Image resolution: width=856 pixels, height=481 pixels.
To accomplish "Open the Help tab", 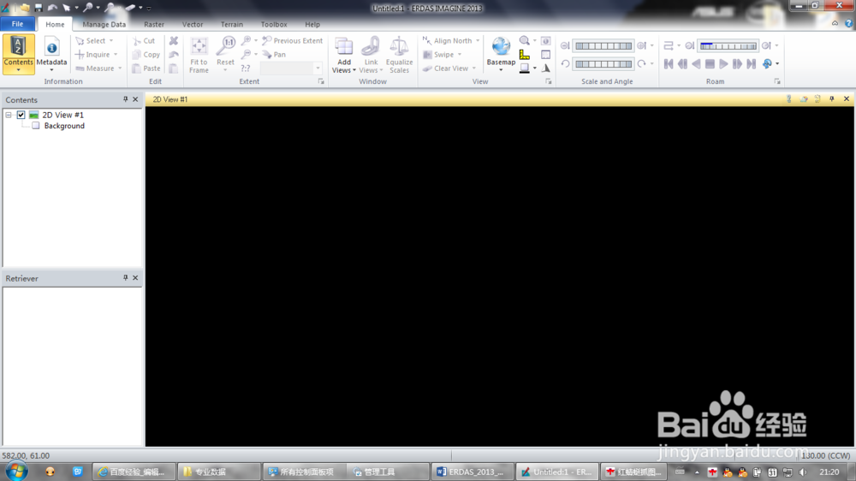I will pos(312,24).
